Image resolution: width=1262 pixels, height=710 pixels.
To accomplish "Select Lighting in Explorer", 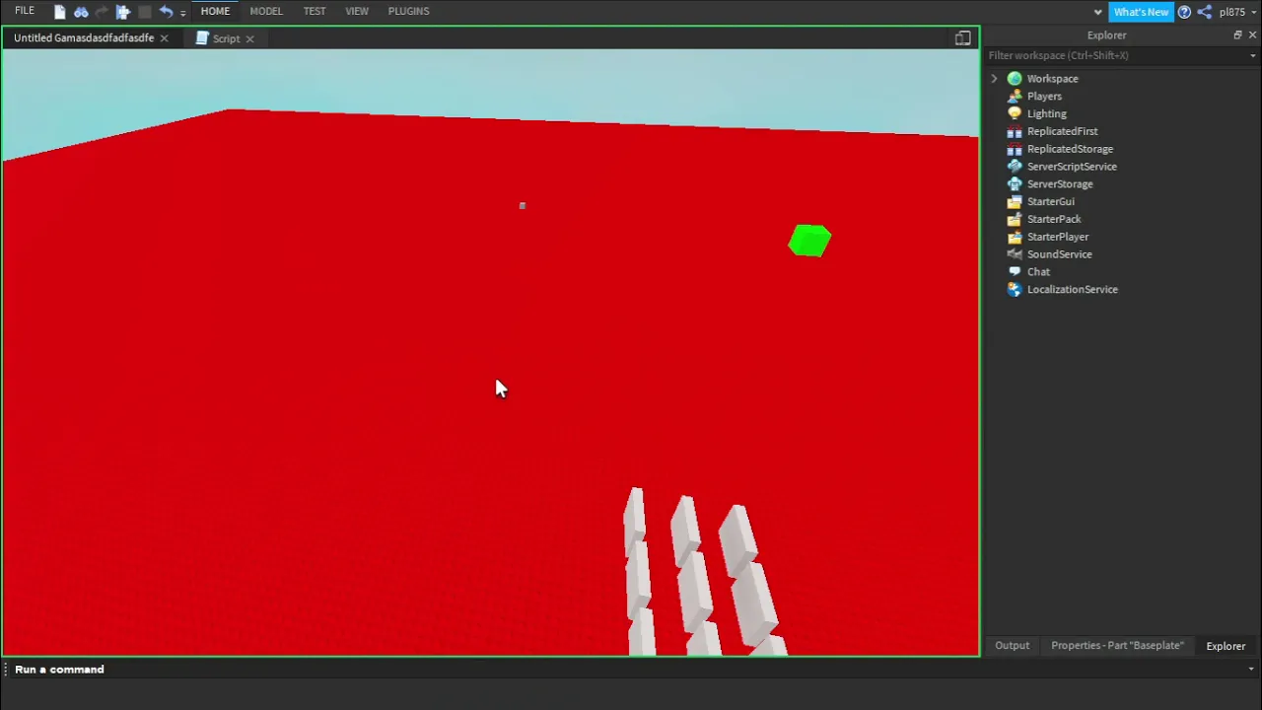I will point(1046,113).
